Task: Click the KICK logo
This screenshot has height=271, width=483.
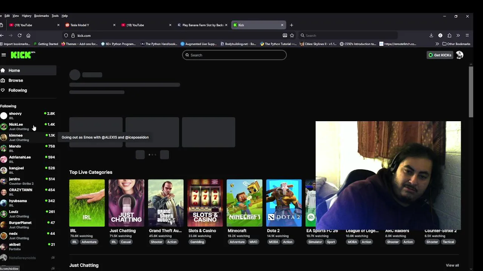Action: coord(23,55)
